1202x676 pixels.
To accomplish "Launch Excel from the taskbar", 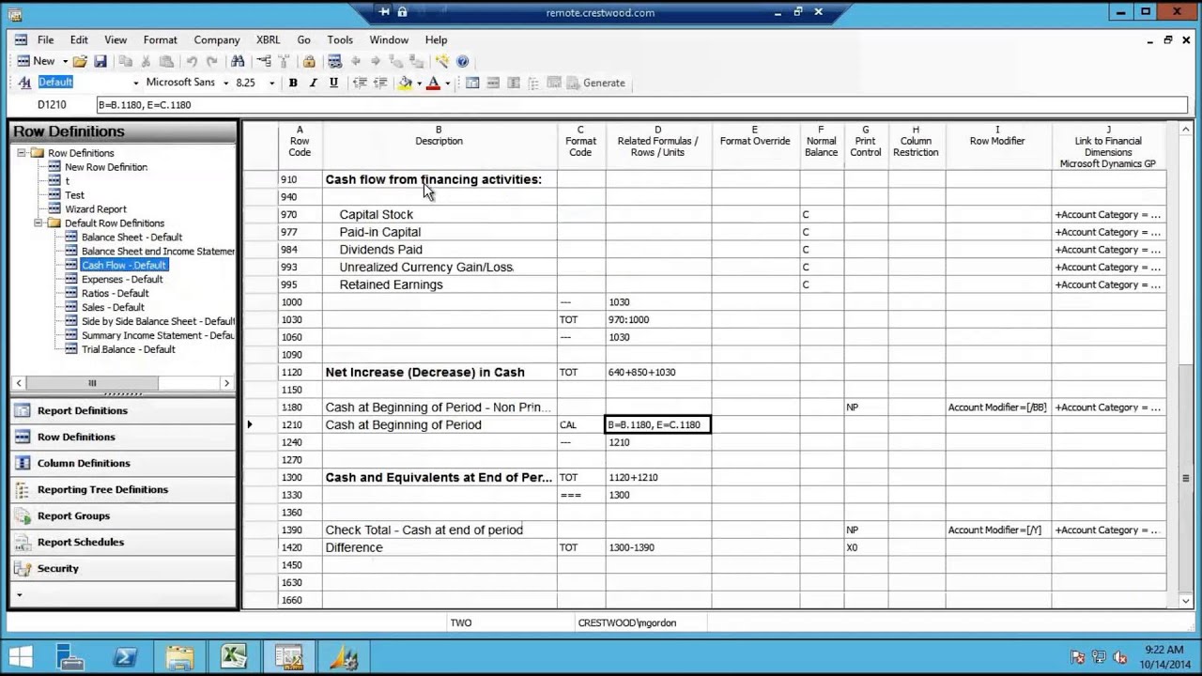I will tap(234, 656).
